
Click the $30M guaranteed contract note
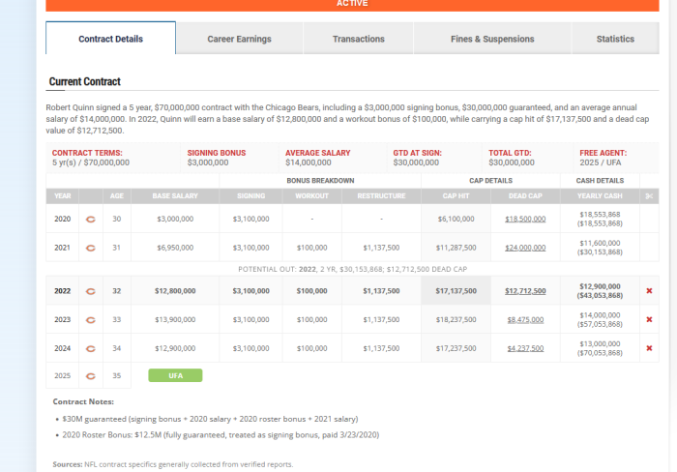point(210,419)
